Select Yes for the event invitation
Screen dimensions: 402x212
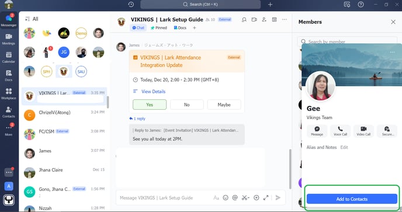(x=150, y=105)
